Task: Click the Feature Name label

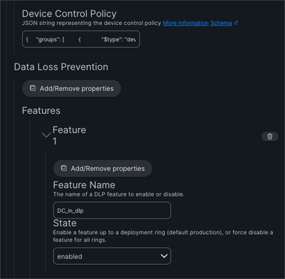Action: click(84, 185)
